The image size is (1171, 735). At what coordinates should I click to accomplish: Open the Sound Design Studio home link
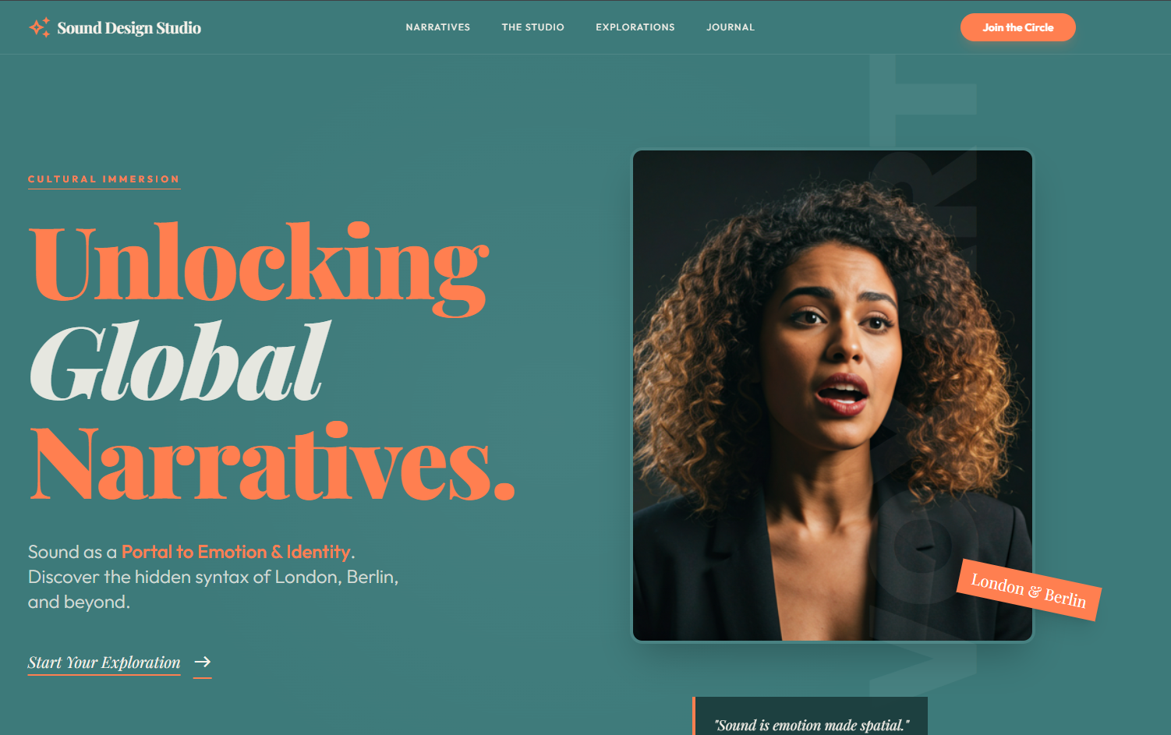coord(115,27)
